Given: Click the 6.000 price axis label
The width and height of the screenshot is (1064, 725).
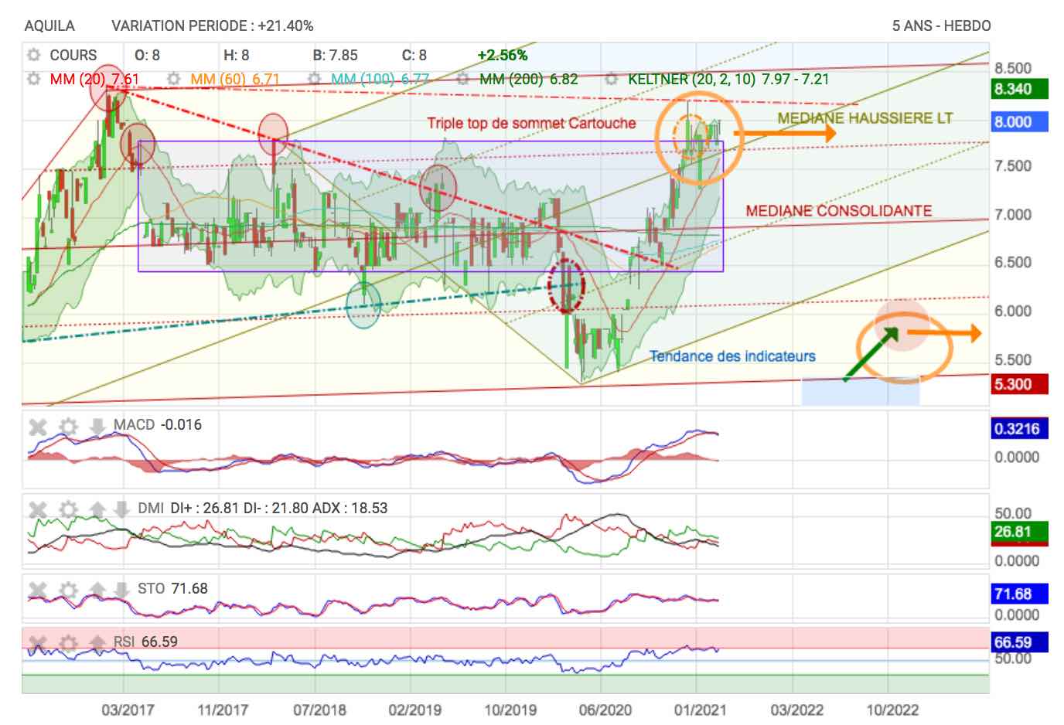Looking at the screenshot, I should (x=1013, y=311).
